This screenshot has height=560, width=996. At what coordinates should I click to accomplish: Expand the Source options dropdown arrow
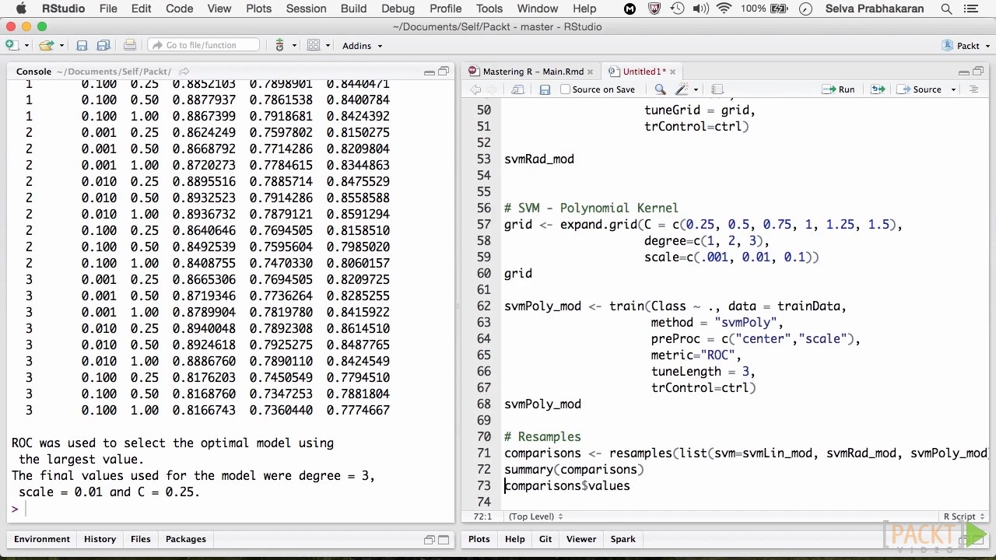953,89
